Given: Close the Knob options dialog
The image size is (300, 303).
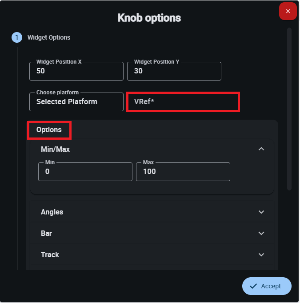Looking at the screenshot, I should [288, 11].
